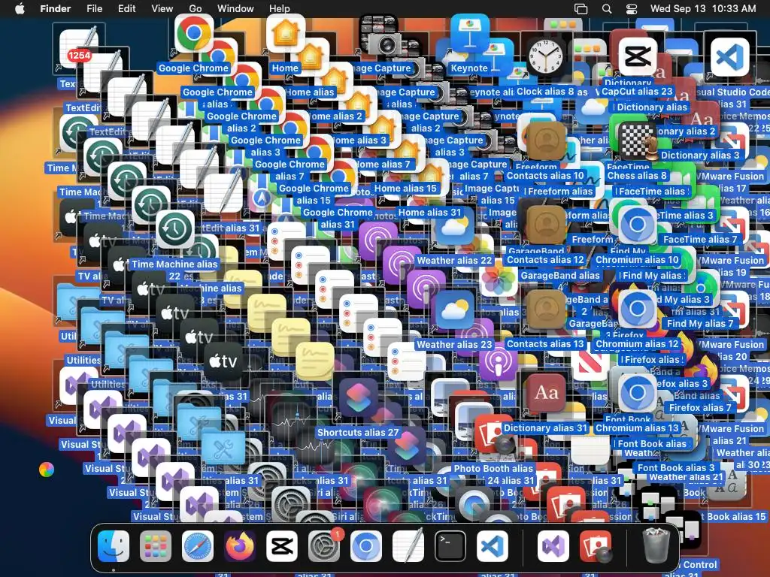Click the Chromium alias 12 desktop icon
The width and height of the screenshot is (770, 577).
pos(637,309)
